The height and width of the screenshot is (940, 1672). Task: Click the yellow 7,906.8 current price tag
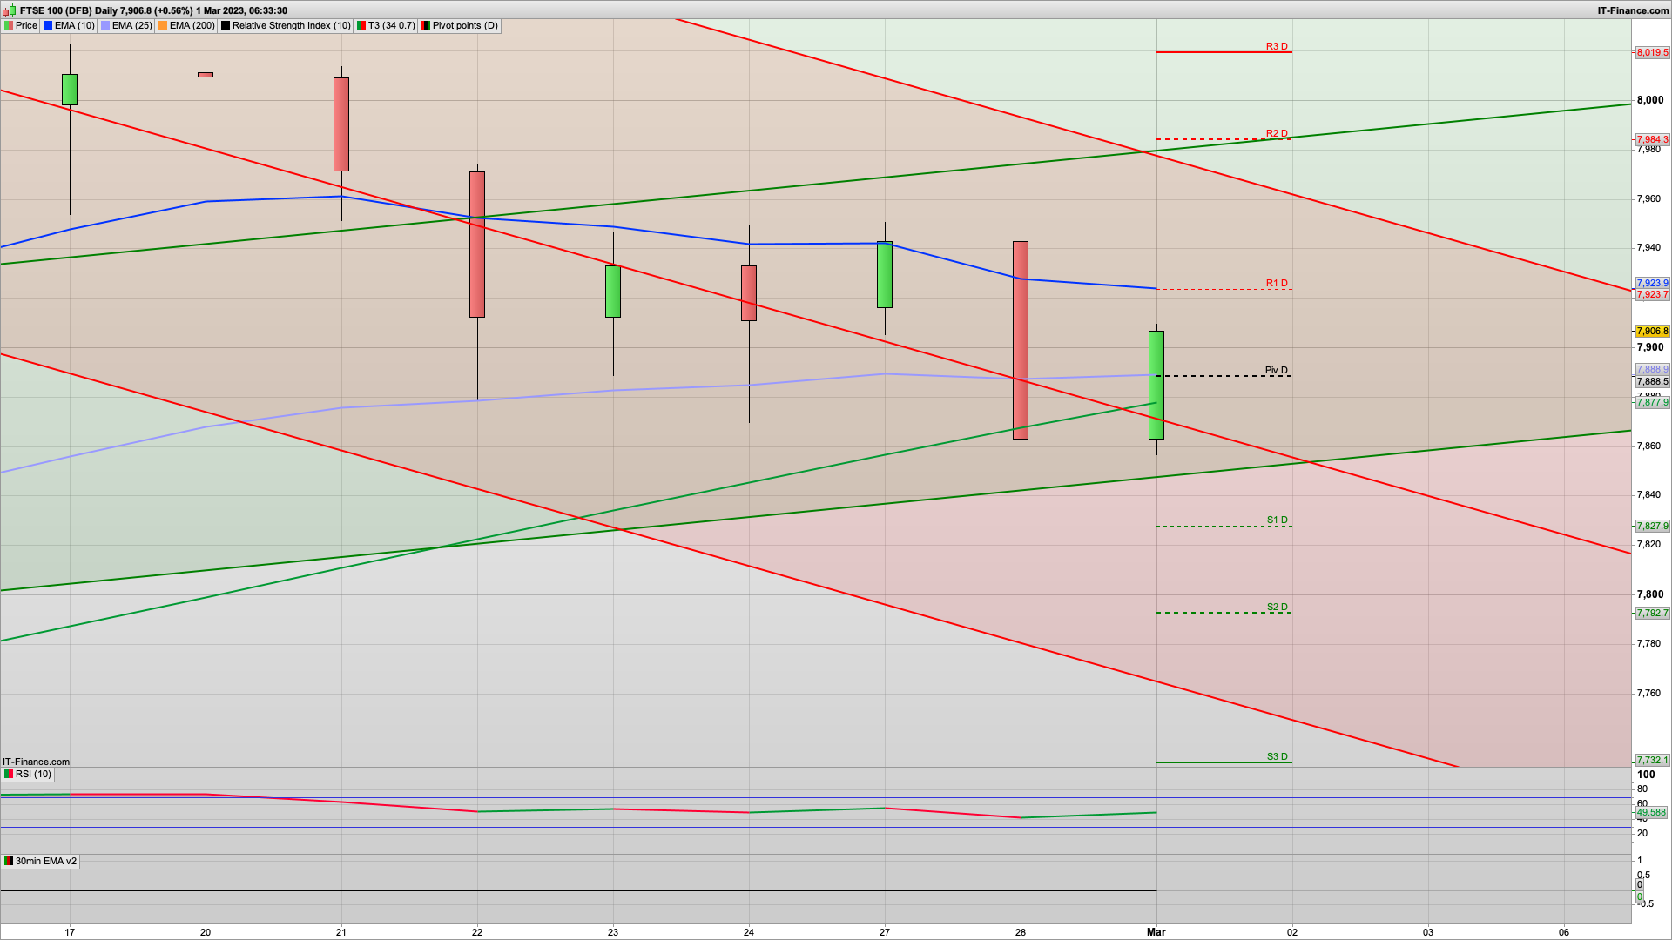click(1652, 332)
